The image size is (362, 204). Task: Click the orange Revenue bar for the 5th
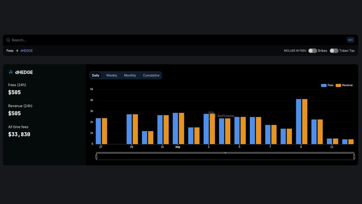(x=243, y=131)
